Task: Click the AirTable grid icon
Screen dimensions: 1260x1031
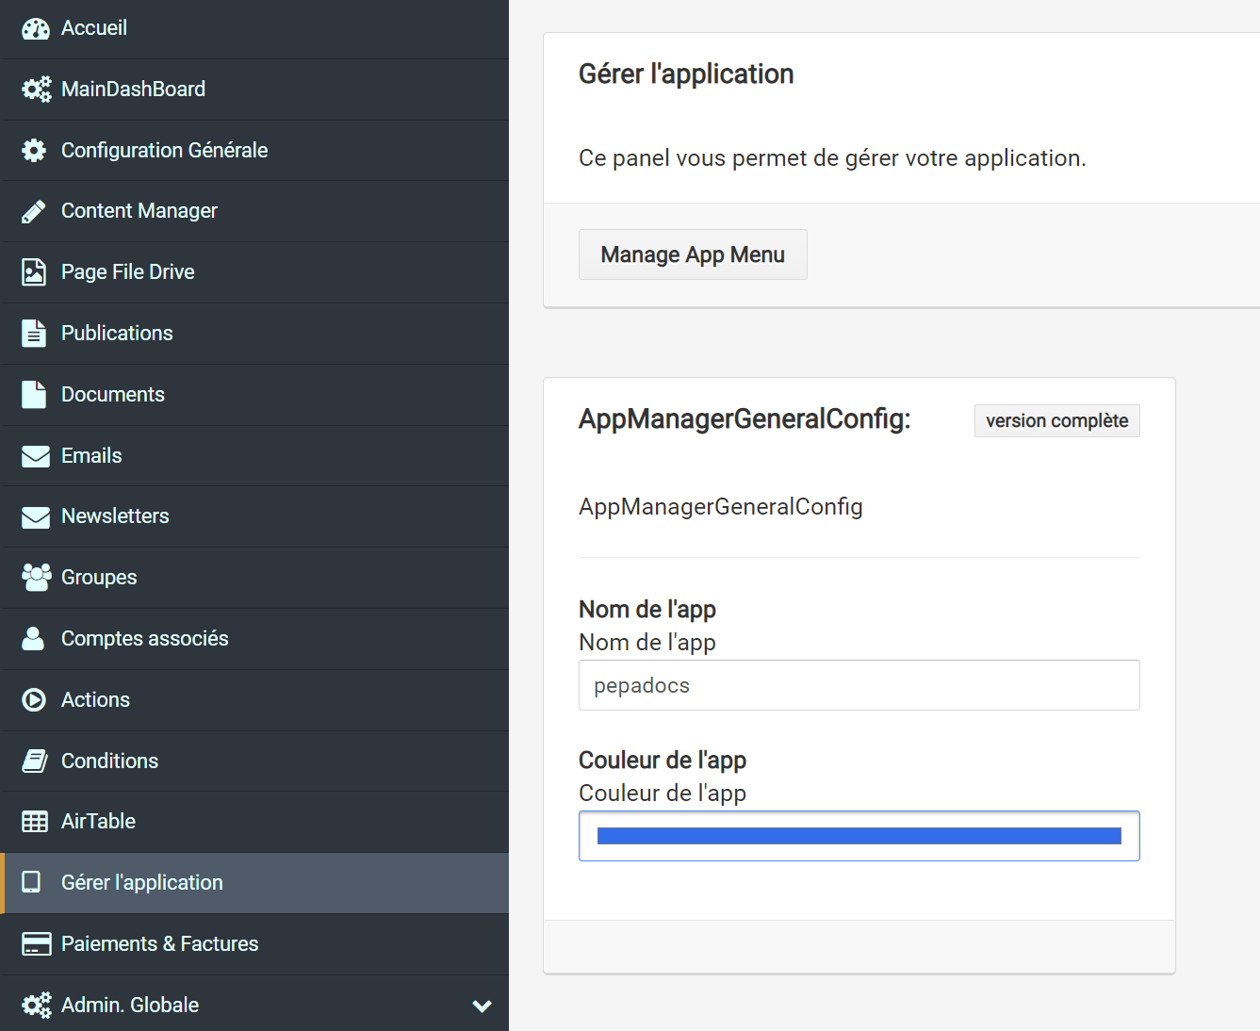Action: 35,822
